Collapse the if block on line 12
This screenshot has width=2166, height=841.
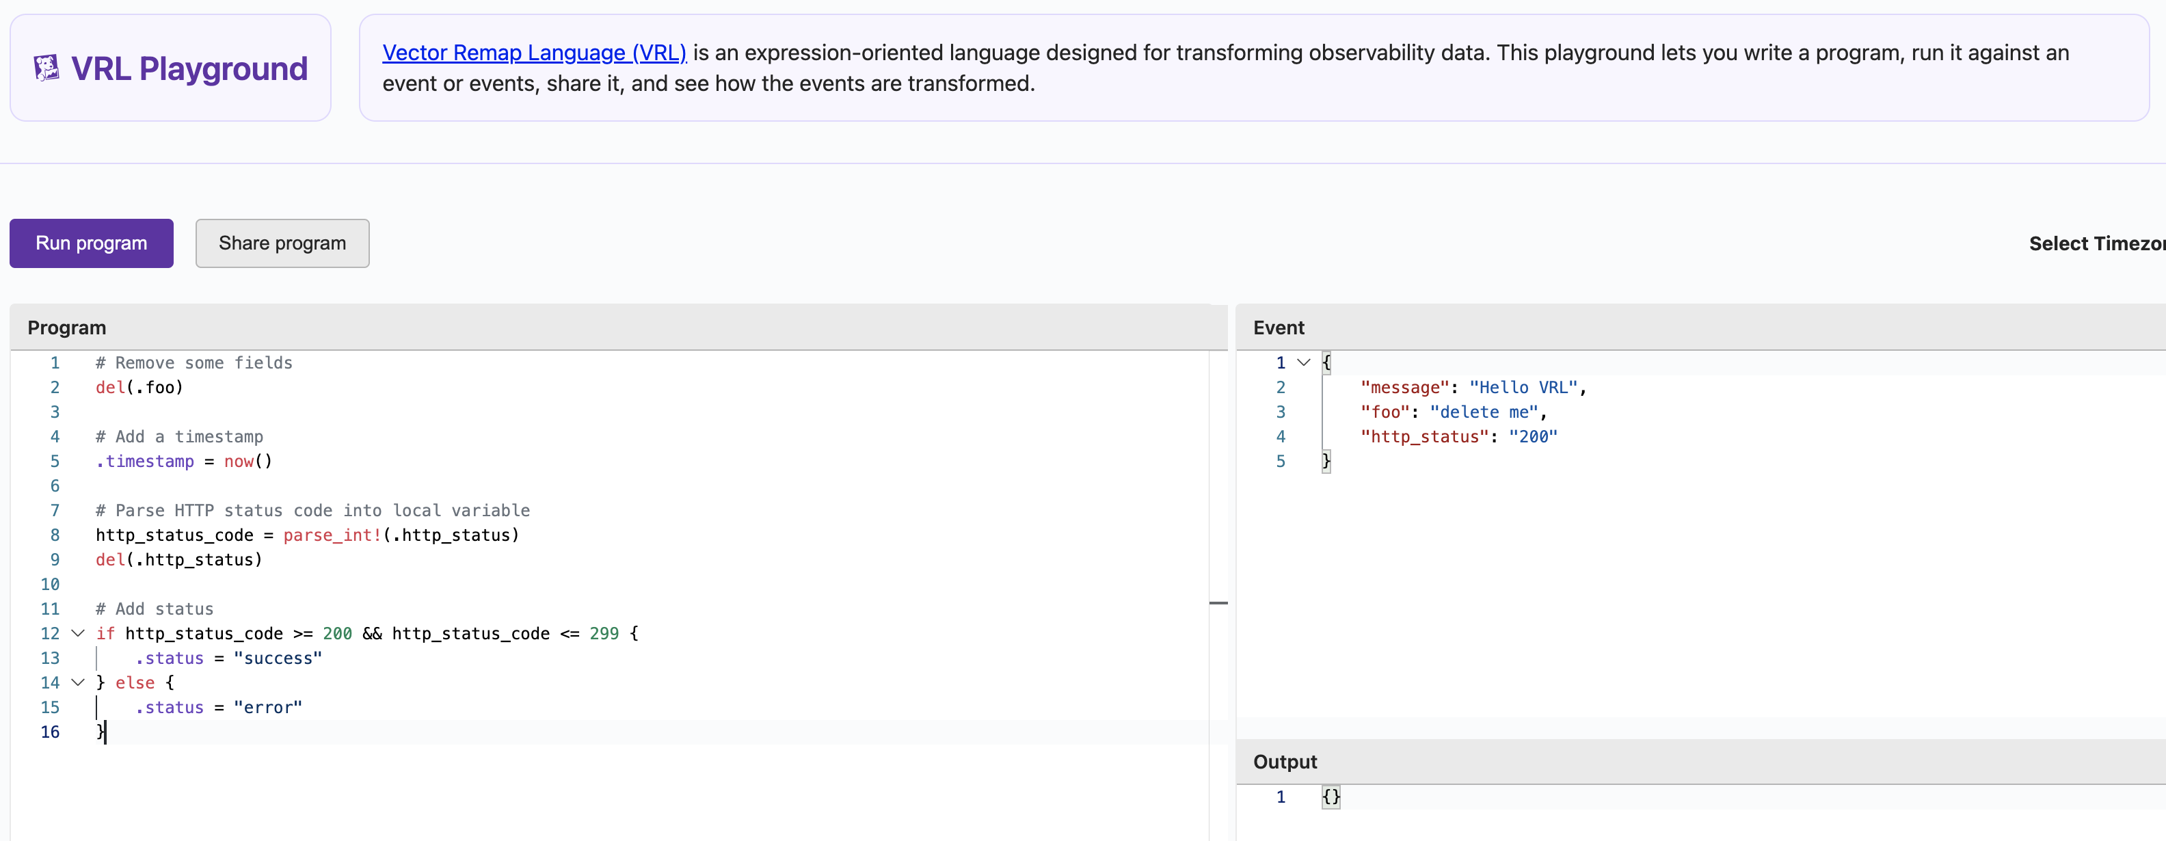tap(78, 633)
